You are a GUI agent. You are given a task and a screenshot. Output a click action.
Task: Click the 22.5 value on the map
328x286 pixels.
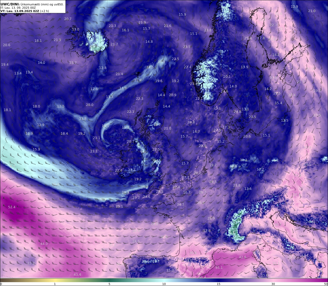click(x=156, y=149)
